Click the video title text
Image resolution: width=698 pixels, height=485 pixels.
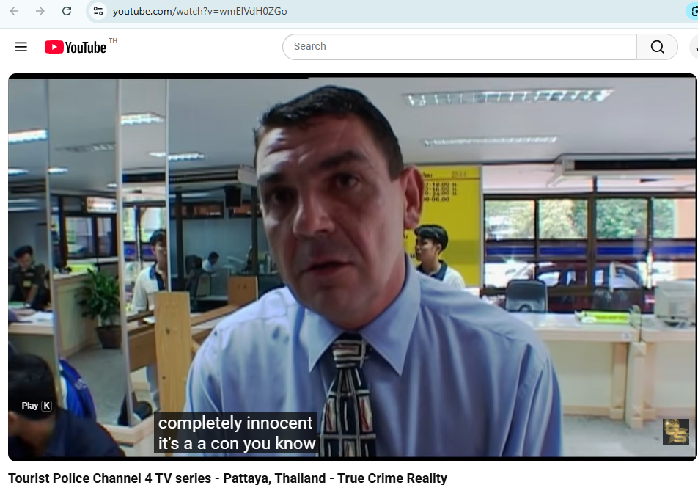click(227, 478)
